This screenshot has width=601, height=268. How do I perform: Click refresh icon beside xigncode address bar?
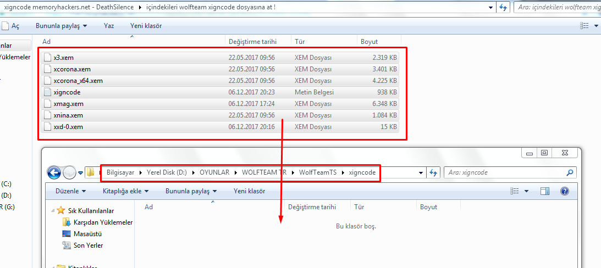click(x=433, y=172)
